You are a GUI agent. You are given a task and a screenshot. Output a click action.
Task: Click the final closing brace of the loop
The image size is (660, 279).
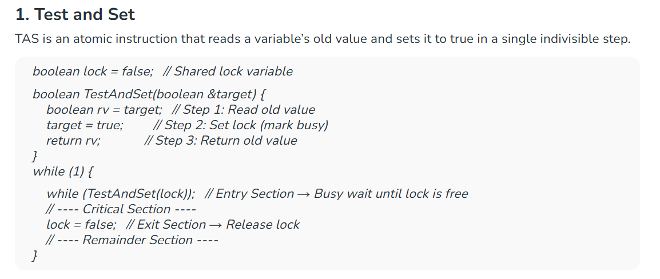tap(35, 256)
